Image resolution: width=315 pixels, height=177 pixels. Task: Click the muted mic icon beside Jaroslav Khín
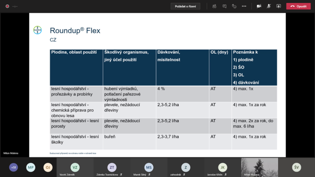click(225, 175)
